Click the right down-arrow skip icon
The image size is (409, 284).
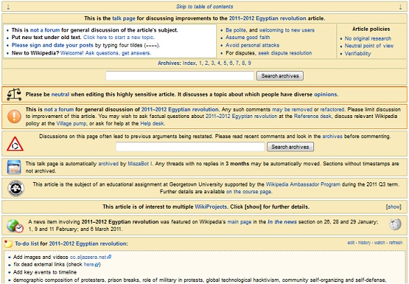click(401, 7)
